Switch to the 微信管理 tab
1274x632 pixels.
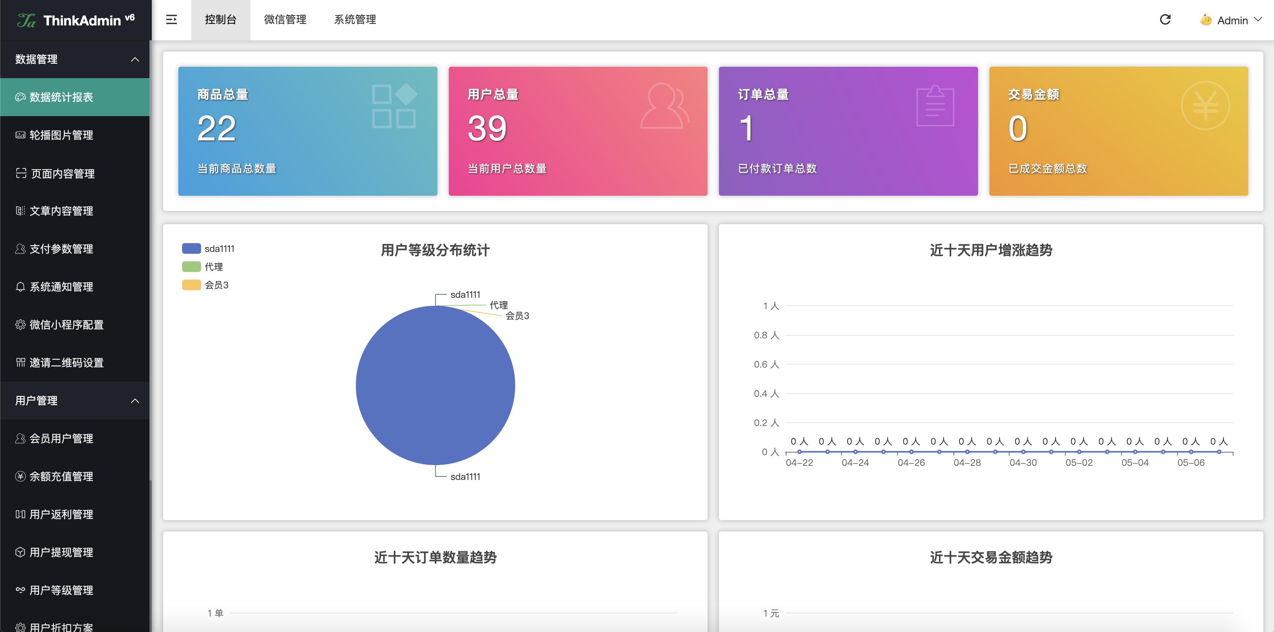click(x=285, y=19)
